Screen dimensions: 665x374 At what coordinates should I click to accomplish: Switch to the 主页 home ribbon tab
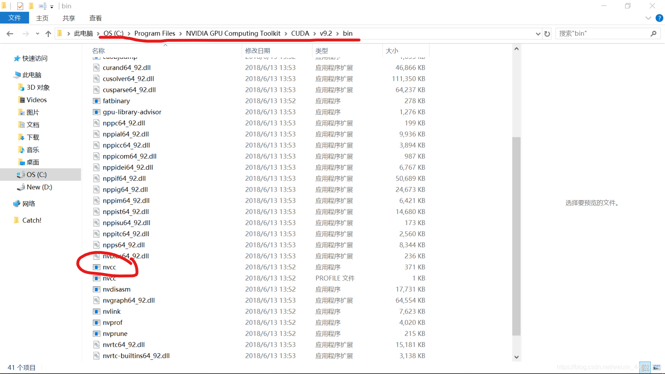coord(42,18)
